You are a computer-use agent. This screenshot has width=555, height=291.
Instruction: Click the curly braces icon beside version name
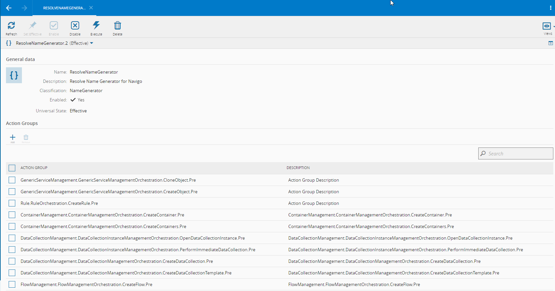click(9, 43)
